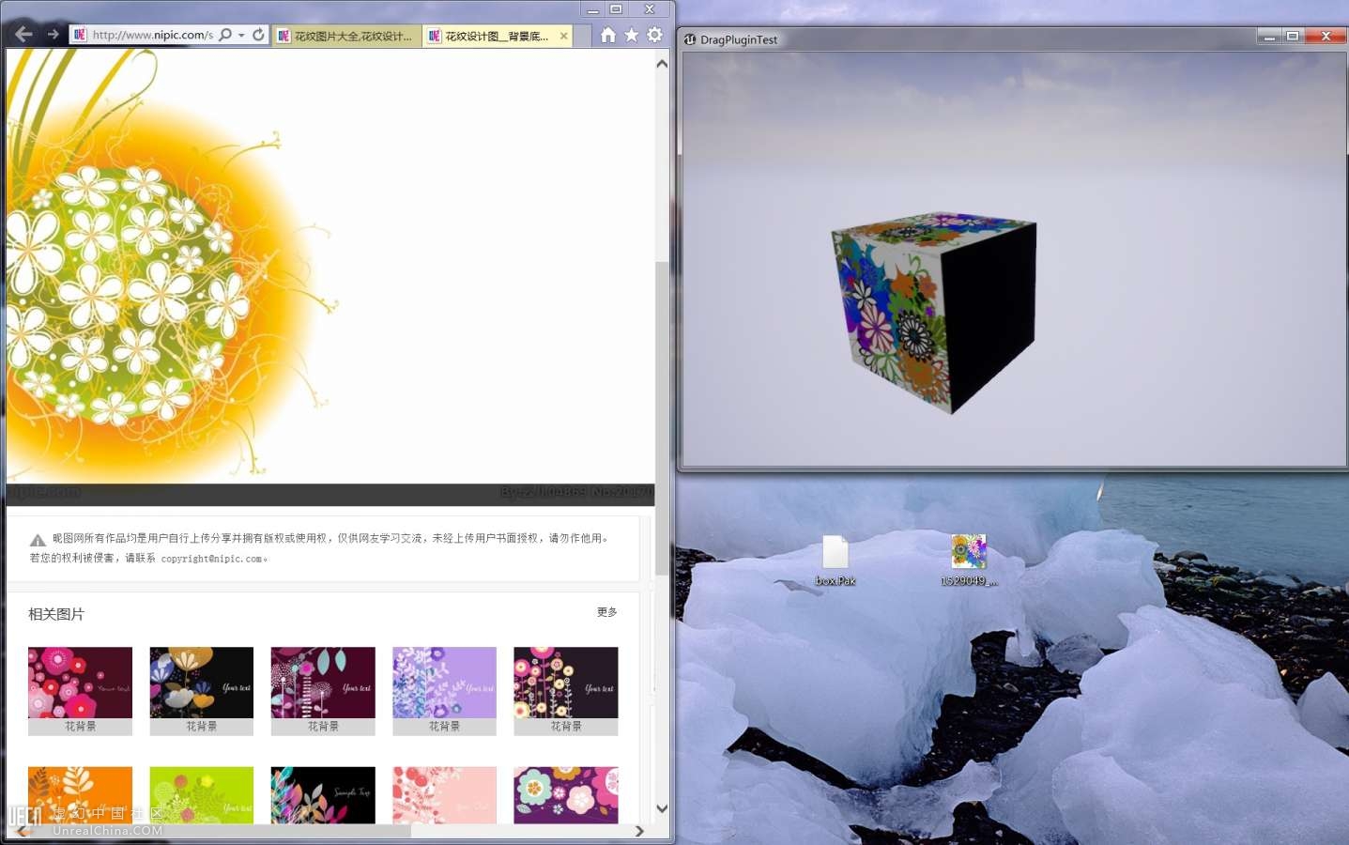Open the browser Tools gear icon

point(655,35)
